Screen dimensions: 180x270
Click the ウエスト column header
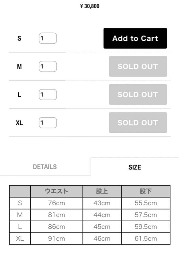click(56, 191)
